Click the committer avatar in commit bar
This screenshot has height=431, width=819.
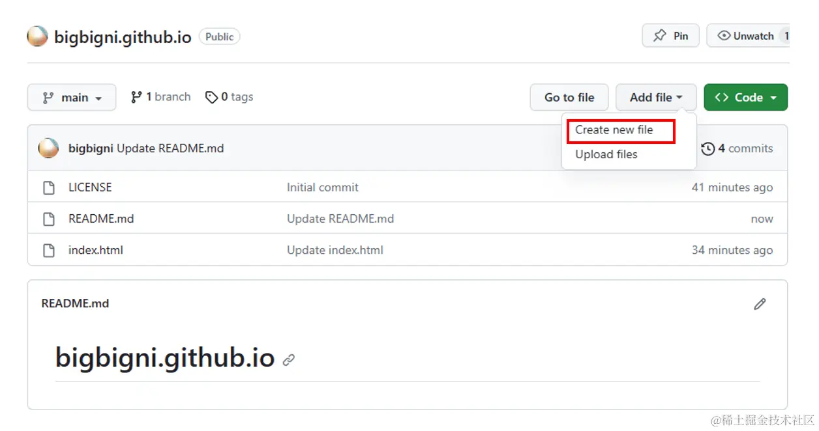tap(48, 148)
